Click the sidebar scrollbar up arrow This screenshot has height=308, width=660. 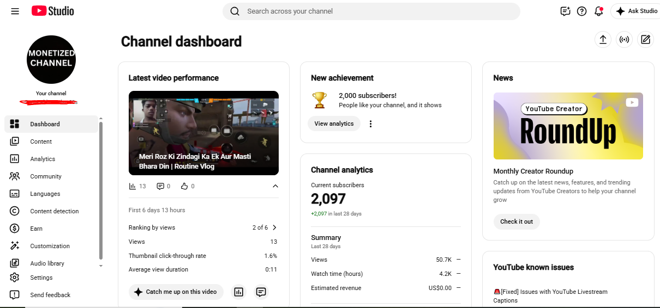(100, 118)
